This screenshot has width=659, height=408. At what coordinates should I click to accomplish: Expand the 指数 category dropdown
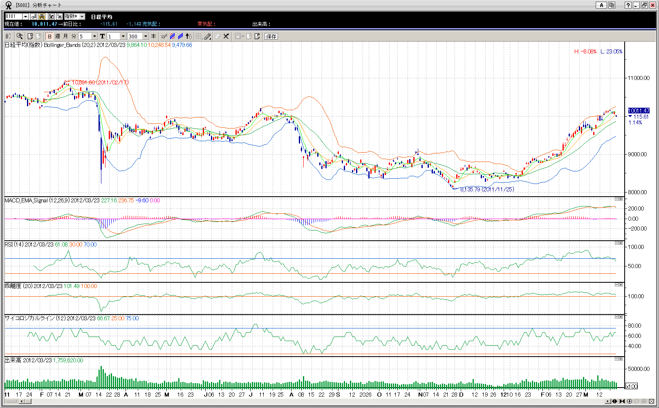pyautogui.click(x=82, y=16)
